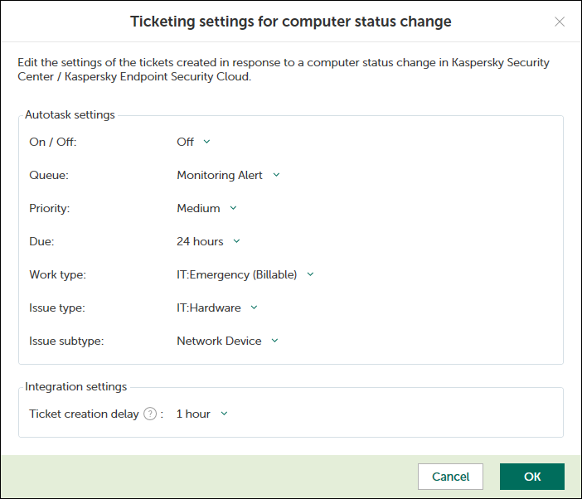Viewport: 582px width, 499px height.
Task: Expand the arrow after IT:Emergency (Billable)
Action: click(x=310, y=274)
